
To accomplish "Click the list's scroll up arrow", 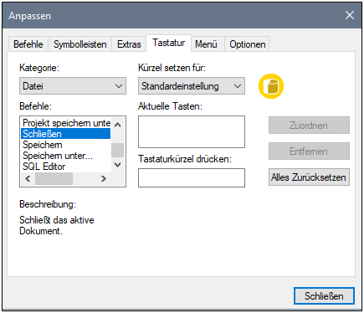I will pyautogui.click(x=118, y=125).
